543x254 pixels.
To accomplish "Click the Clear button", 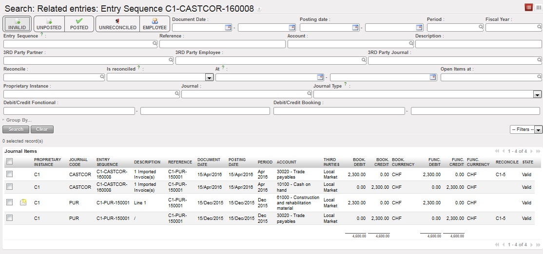I will pyautogui.click(x=42, y=129).
